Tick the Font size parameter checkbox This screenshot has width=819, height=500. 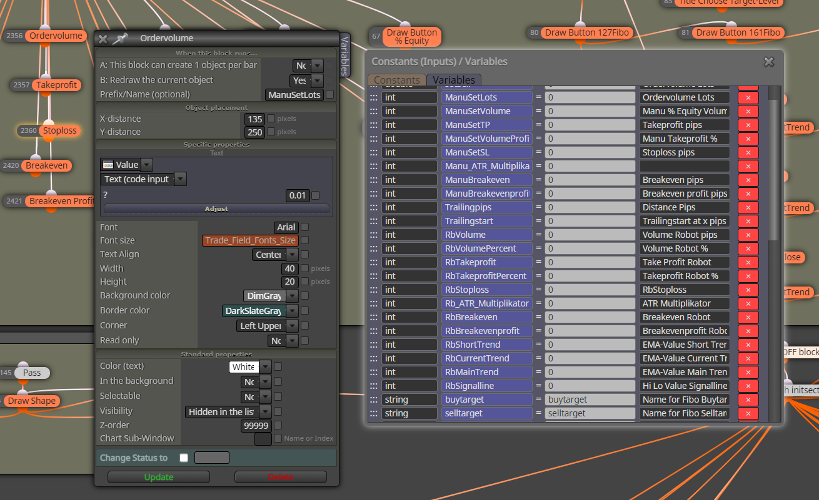pyautogui.click(x=304, y=240)
